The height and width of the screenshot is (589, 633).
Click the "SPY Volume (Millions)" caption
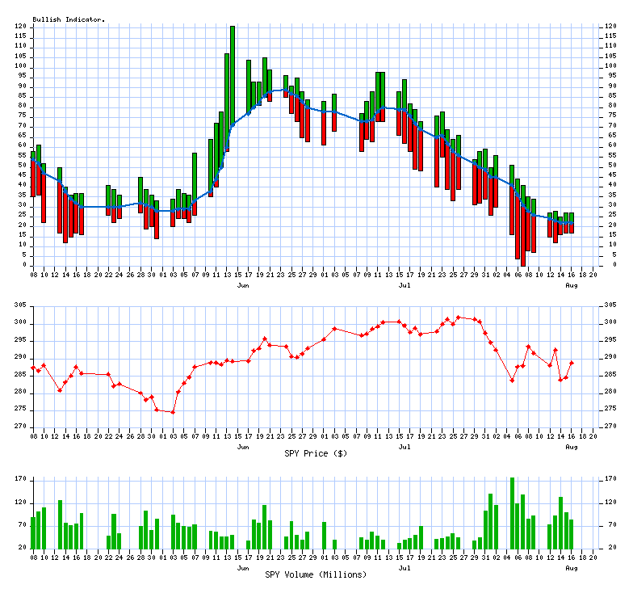click(x=316, y=574)
